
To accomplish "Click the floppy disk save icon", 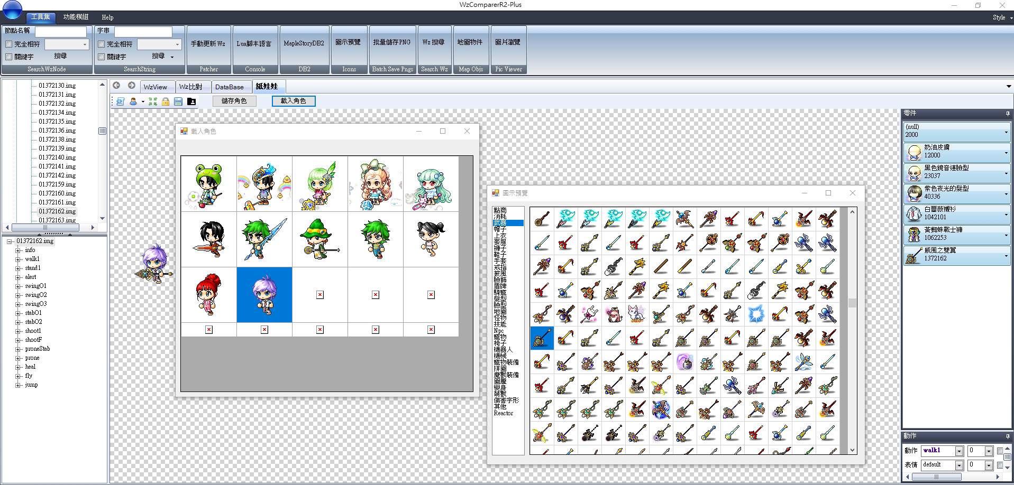I will (x=178, y=101).
